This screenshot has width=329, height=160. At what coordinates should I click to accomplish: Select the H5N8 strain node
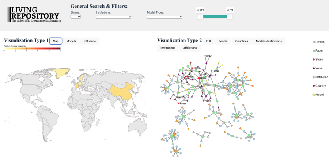[199, 78]
